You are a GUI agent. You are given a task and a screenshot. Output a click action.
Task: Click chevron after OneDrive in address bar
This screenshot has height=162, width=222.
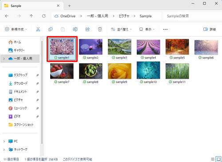pos(81,16)
